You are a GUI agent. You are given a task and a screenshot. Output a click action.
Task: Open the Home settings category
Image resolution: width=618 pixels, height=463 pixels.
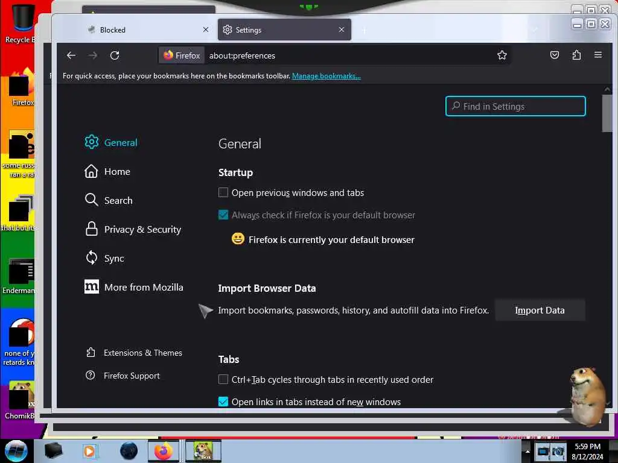pyautogui.click(x=107, y=171)
